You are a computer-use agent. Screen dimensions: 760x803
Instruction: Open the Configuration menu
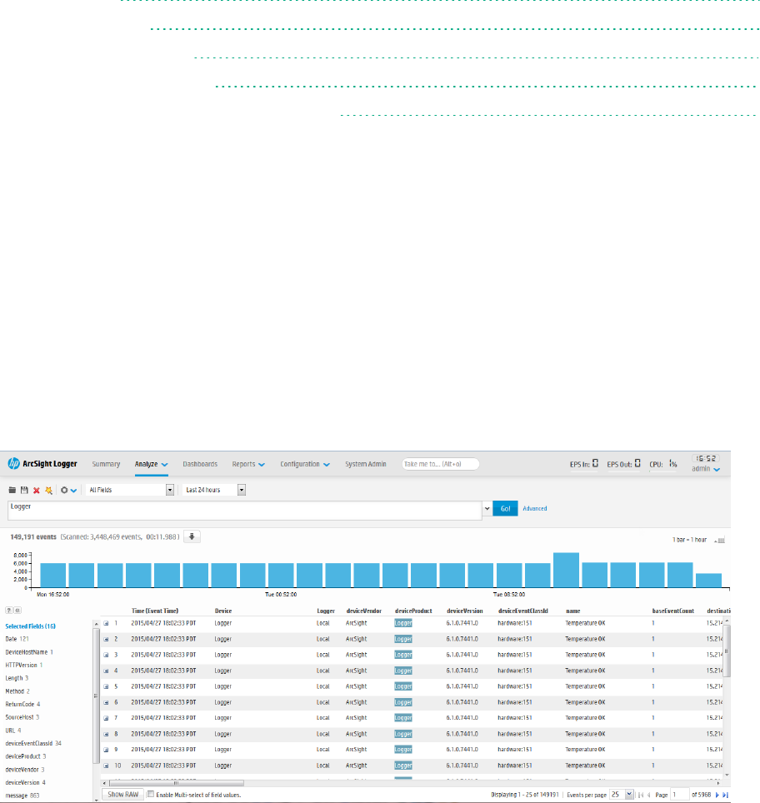[304, 464]
